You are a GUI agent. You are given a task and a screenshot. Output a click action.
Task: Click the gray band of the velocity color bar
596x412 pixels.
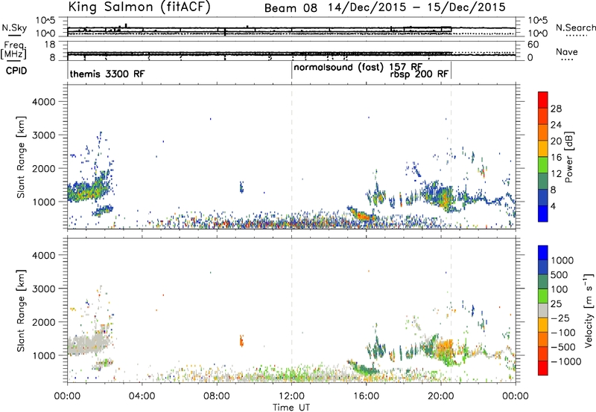[543, 311]
